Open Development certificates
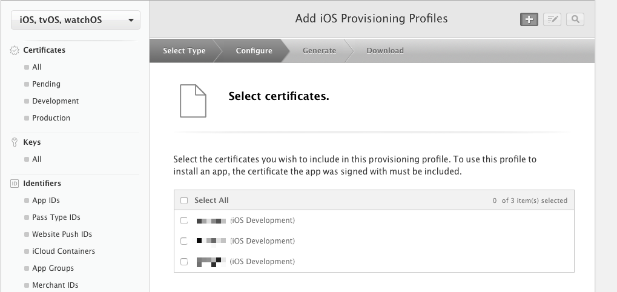This screenshot has width=617, height=292. click(55, 101)
